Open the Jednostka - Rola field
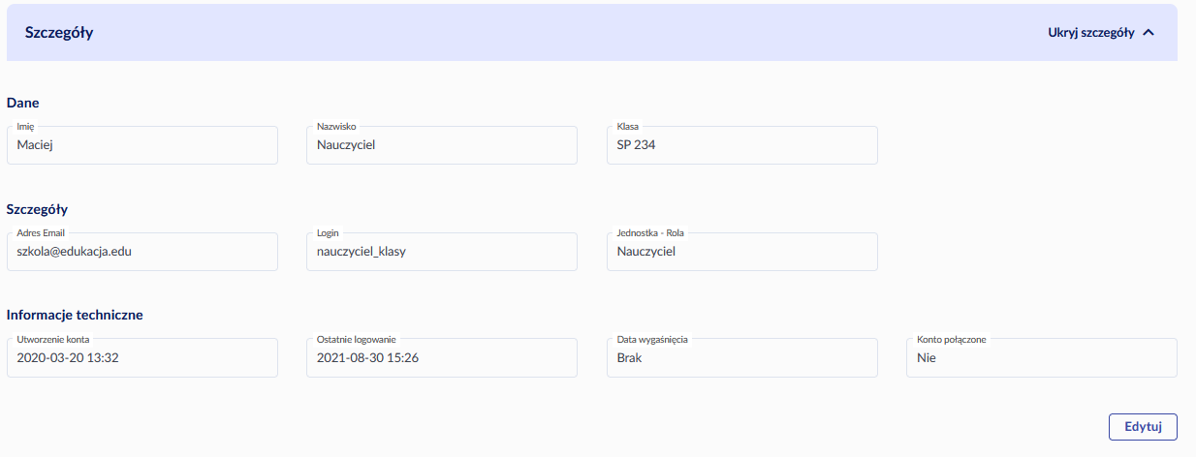This screenshot has height=457, width=1196. click(741, 252)
